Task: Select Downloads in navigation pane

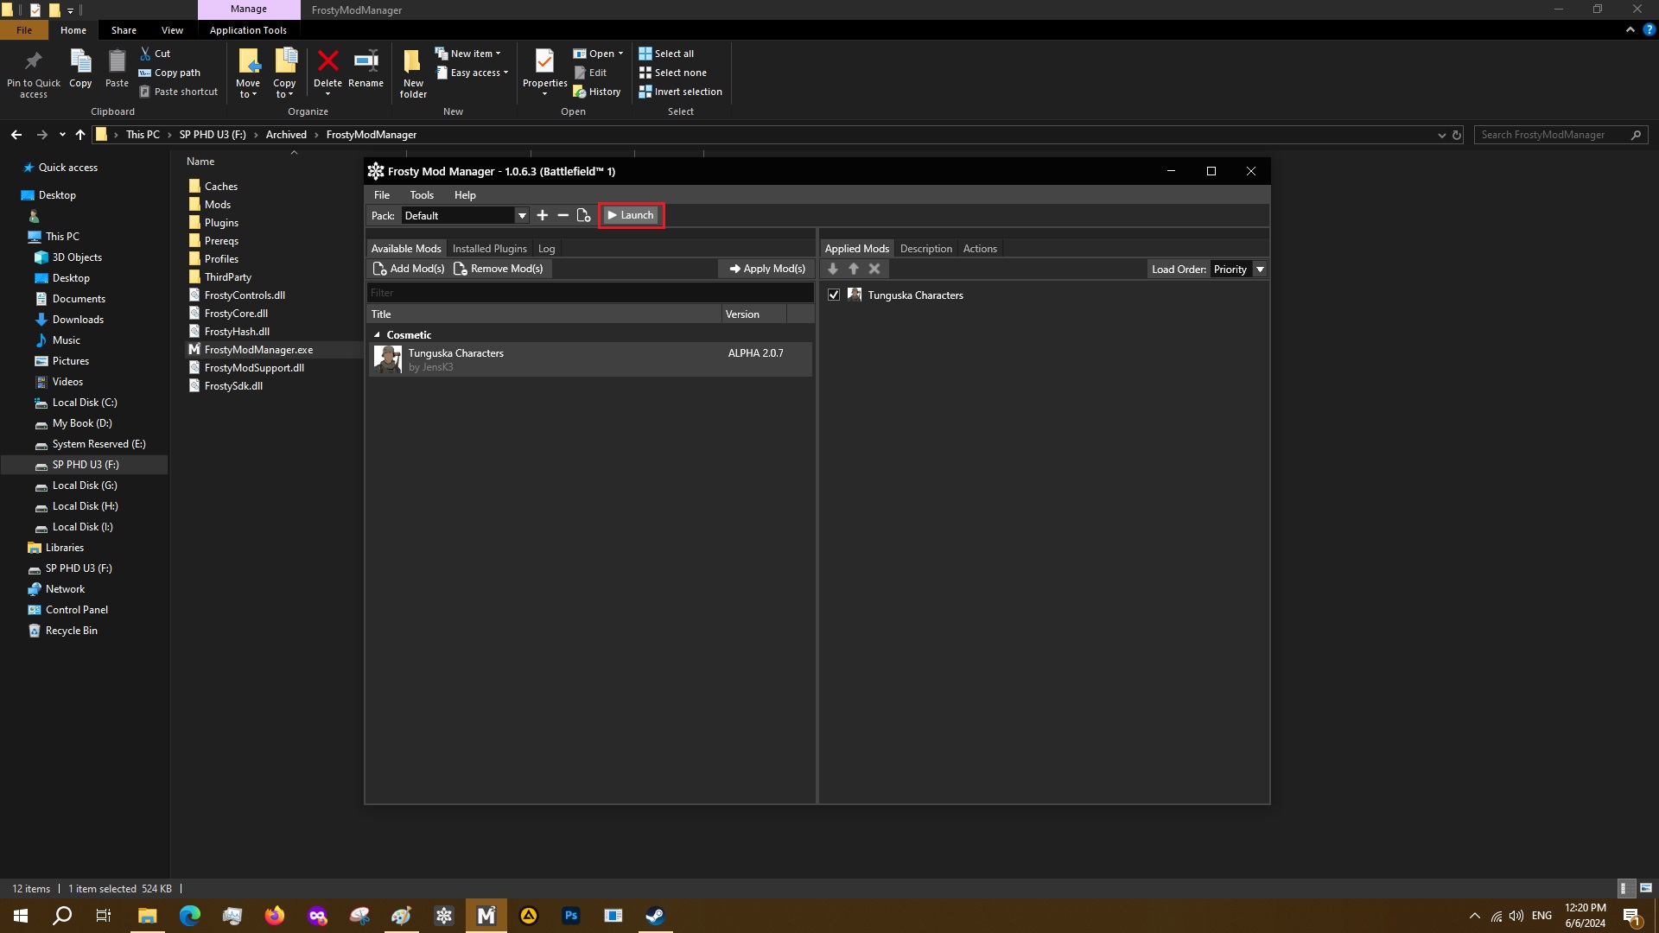Action: click(x=78, y=320)
